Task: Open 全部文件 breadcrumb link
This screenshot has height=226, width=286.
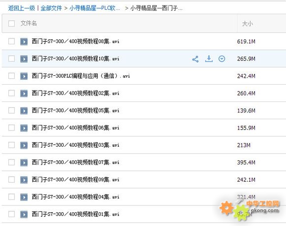Action: coord(51,8)
